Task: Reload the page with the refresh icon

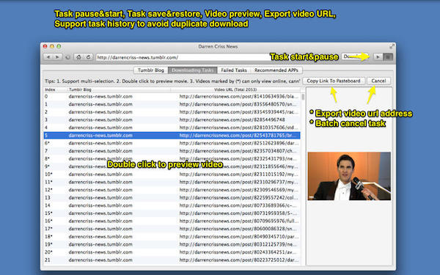Action: (x=88, y=57)
